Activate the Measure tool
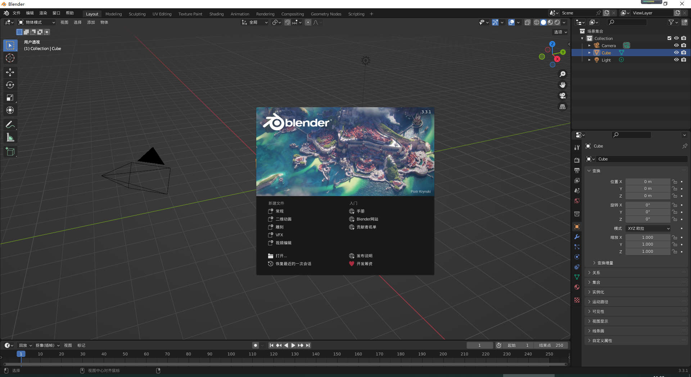This screenshot has width=691, height=377. [10, 137]
